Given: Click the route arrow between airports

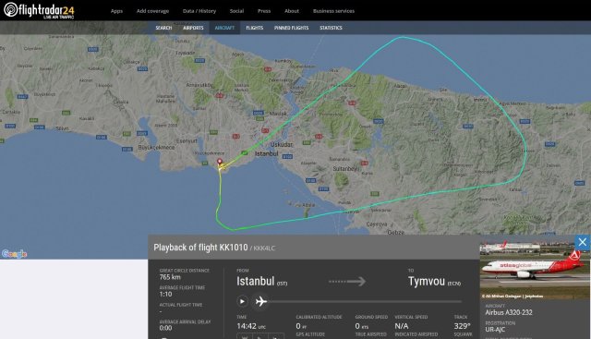Looking at the screenshot, I should click(347, 282).
